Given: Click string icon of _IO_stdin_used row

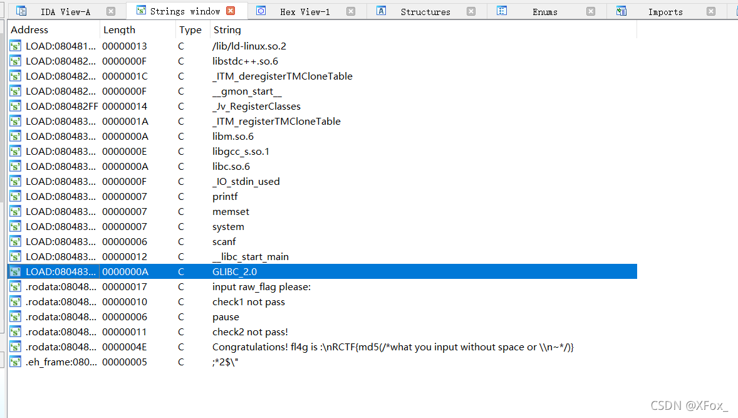Looking at the screenshot, I should (16, 182).
